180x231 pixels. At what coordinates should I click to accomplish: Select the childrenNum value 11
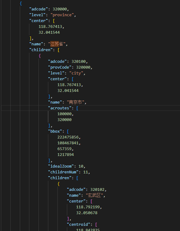pyautogui.click(x=86, y=172)
